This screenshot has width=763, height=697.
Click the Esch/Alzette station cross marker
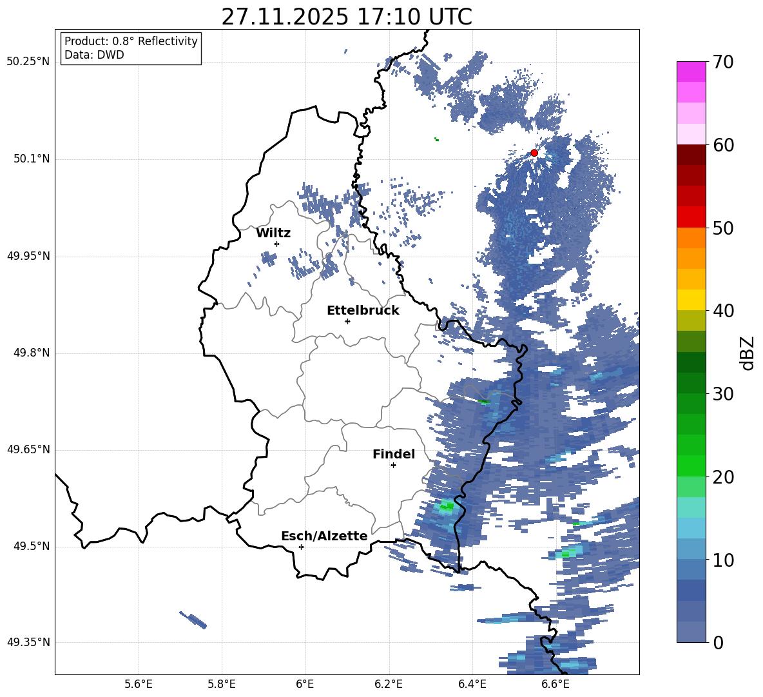pos(301,547)
